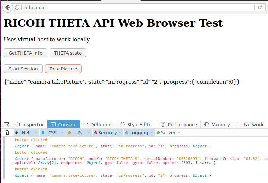Switch to the Console tab

63,124
